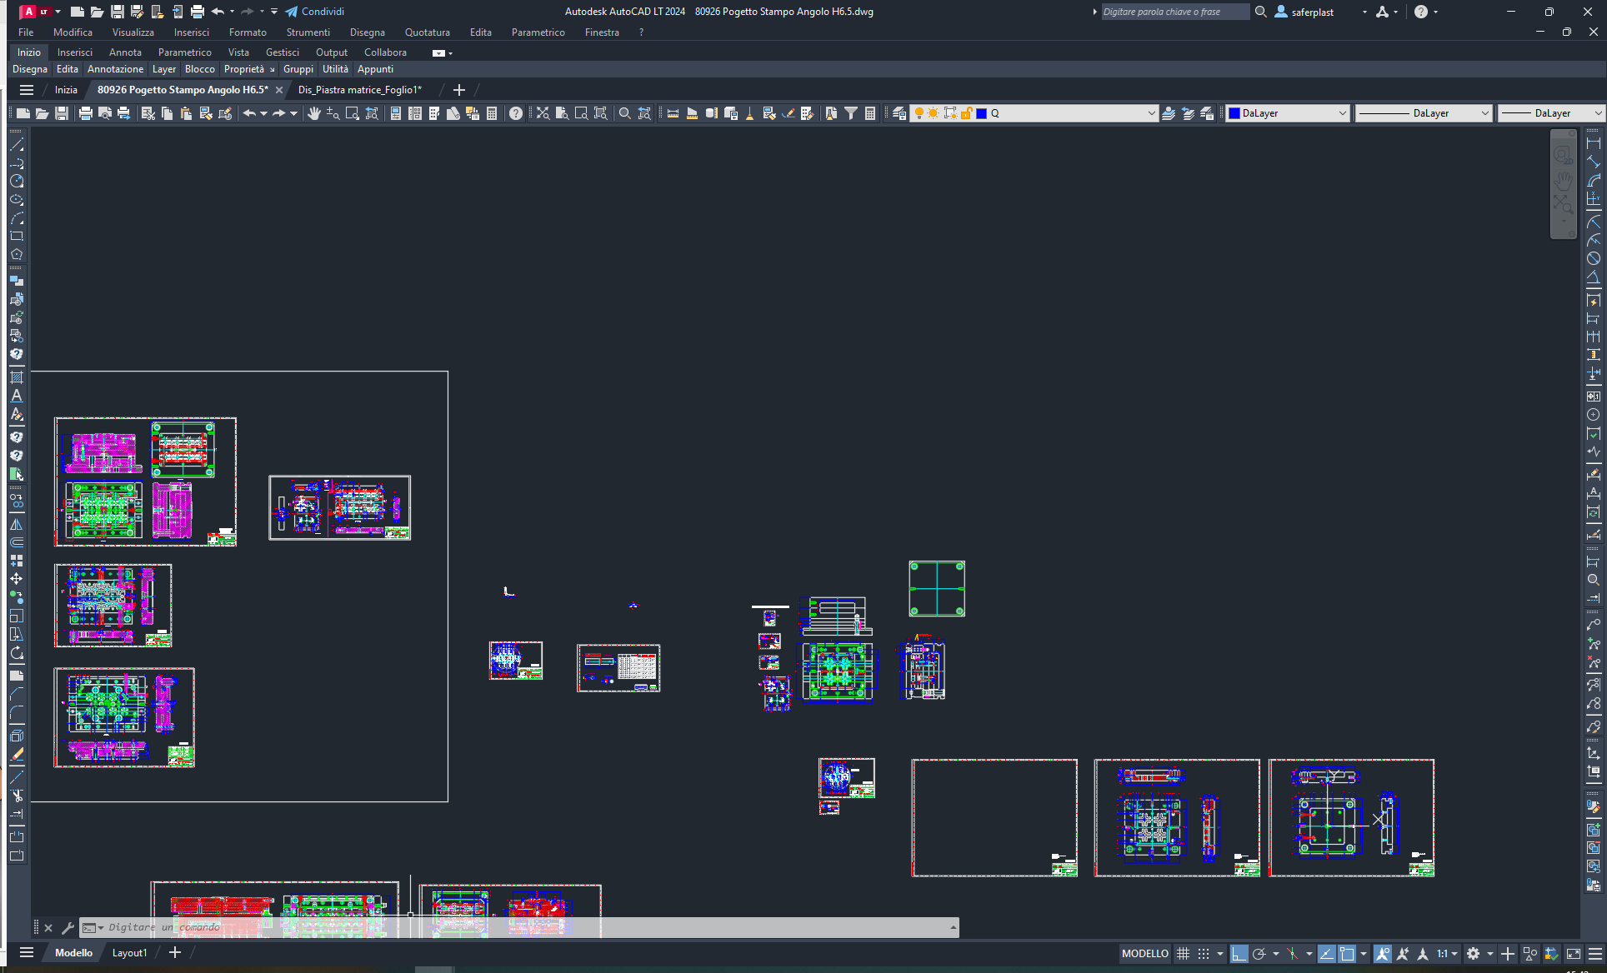This screenshot has height=973, width=1607.
Task: Open the DaLayer lineweight dropdown
Action: pyautogui.click(x=1551, y=113)
